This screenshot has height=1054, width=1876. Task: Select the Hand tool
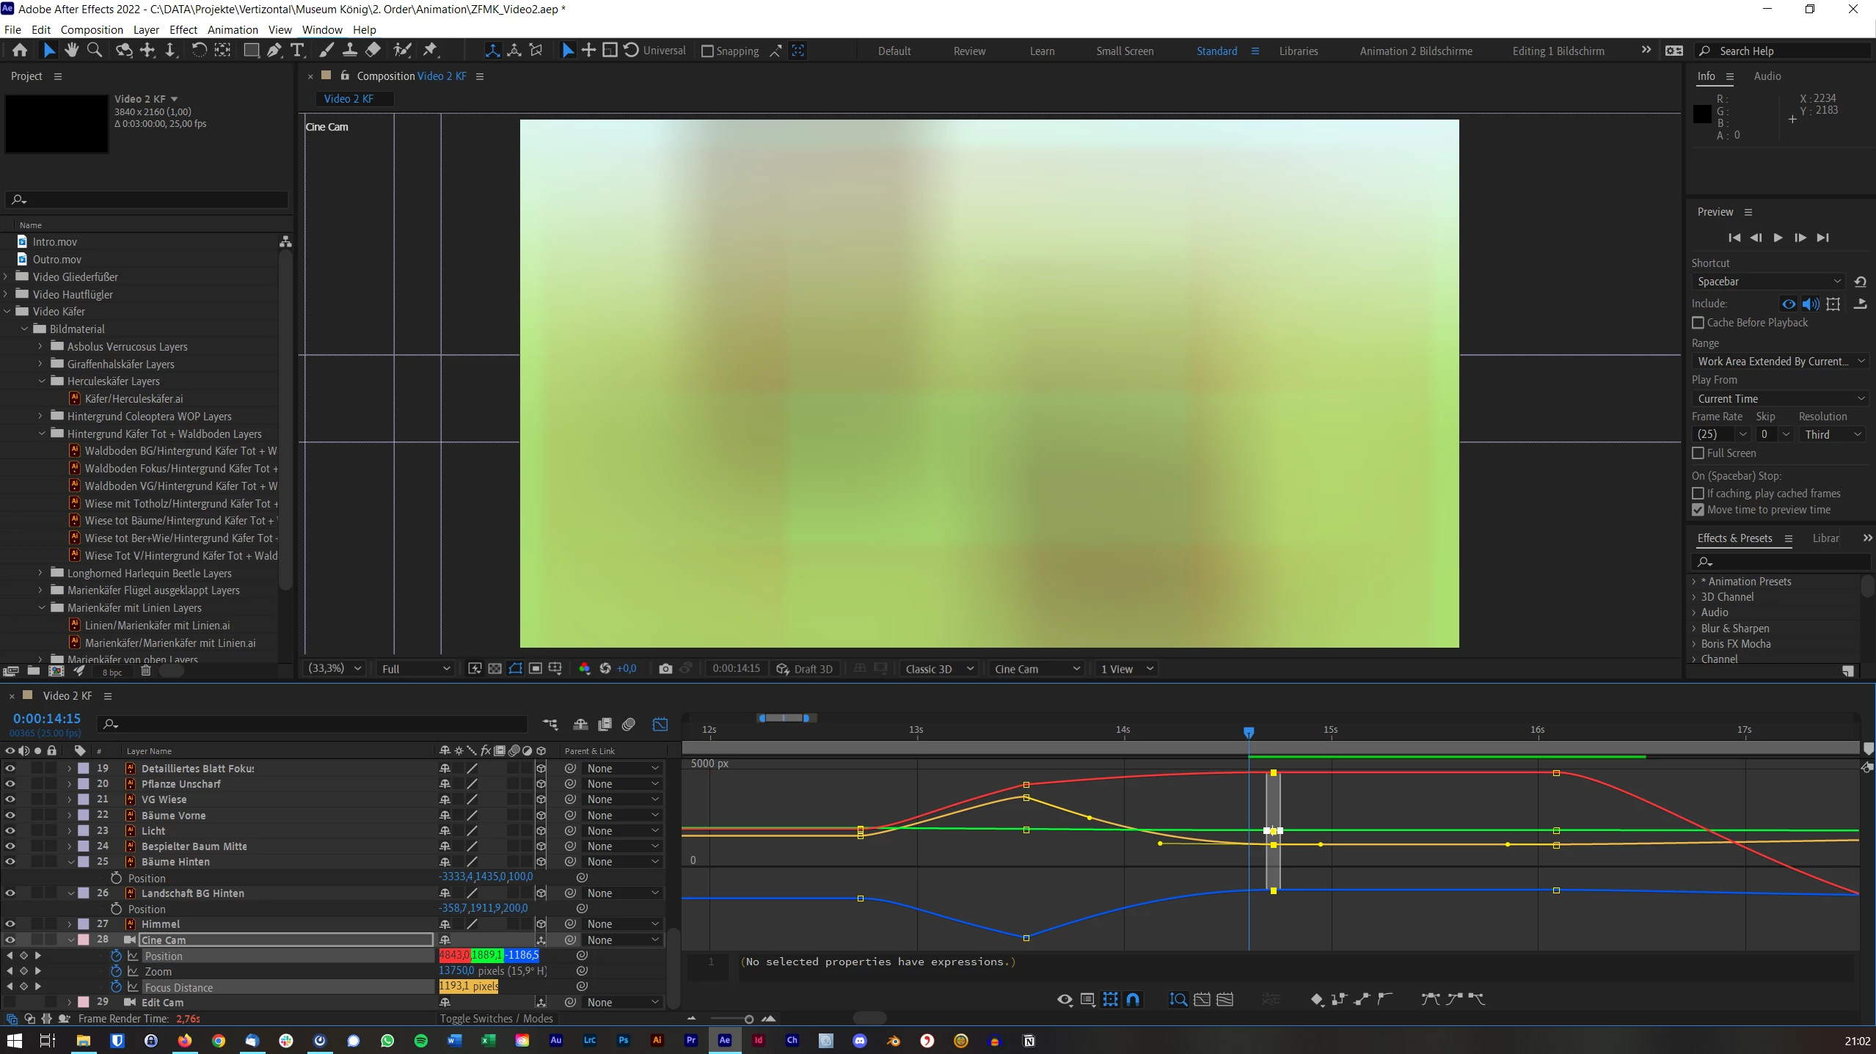pos(71,51)
